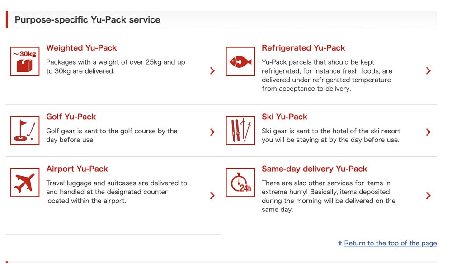The image size is (452, 263).
Task: Open Same-day delivery Yu-Pack via its chevron
Action: point(428,196)
